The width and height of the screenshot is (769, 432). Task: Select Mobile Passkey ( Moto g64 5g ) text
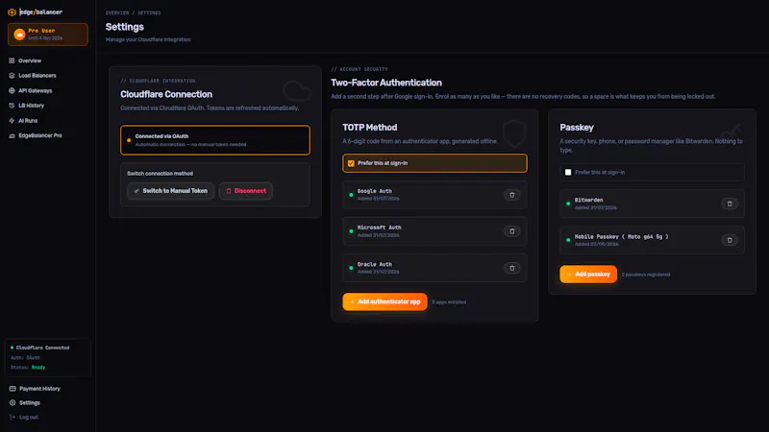[x=621, y=236]
